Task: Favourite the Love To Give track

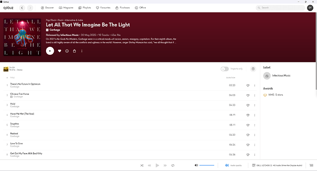Action: point(248,145)
